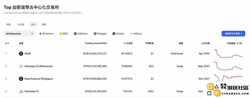This screenshot has height=98, width=251.
Task: Click the zkSync arrows icon
Action: [131, 34]
